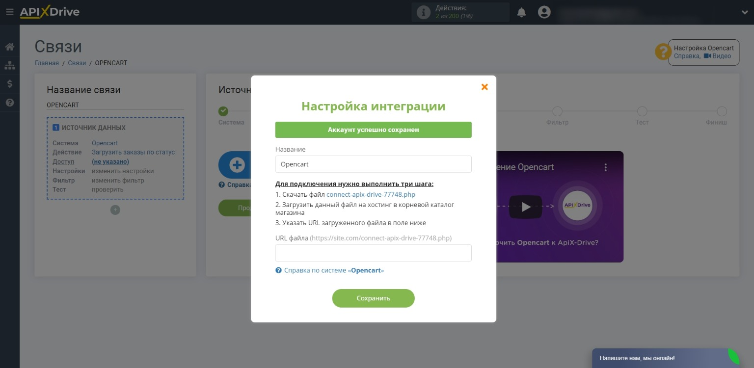
Task: Click the Настройка интеграции dialog title
Action: pos(373,106)
